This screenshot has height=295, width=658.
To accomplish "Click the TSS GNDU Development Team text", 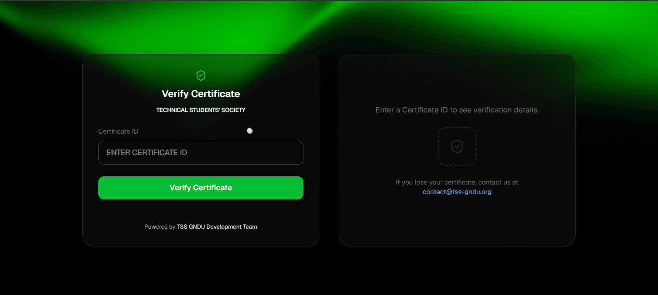I will coord(217,227).
